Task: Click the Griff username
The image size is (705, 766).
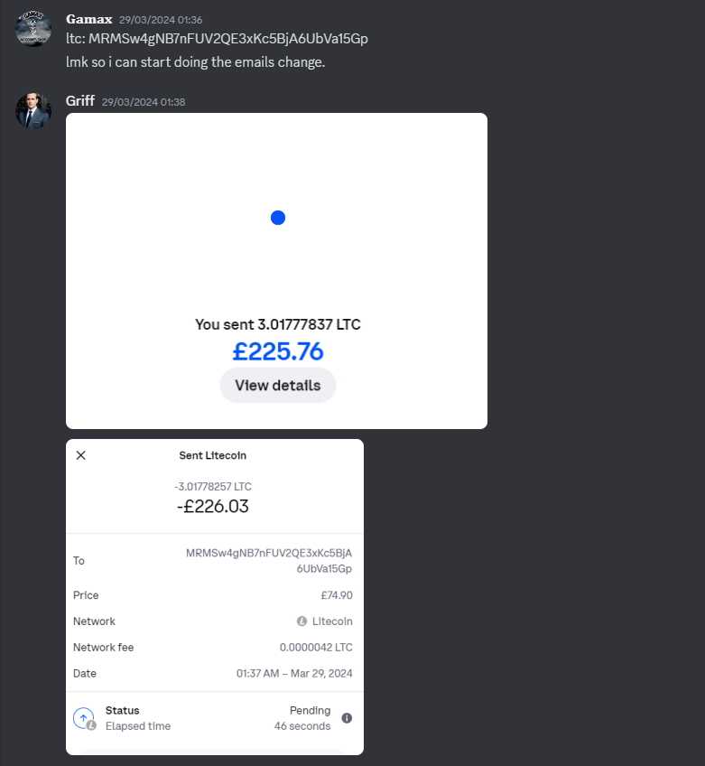Action: (x=80, y=101)
